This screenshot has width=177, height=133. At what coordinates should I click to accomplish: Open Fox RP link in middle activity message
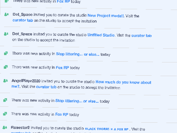tap(62, 68)
